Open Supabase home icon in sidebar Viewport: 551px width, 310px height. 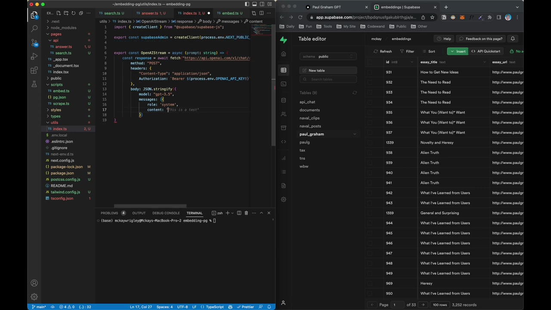[283, 54]
